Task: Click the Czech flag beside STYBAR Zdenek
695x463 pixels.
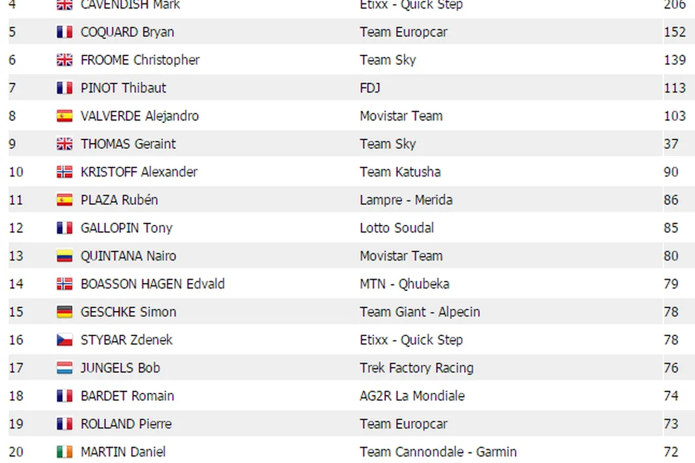Action: pyautogui.click(x=64, y=340)
